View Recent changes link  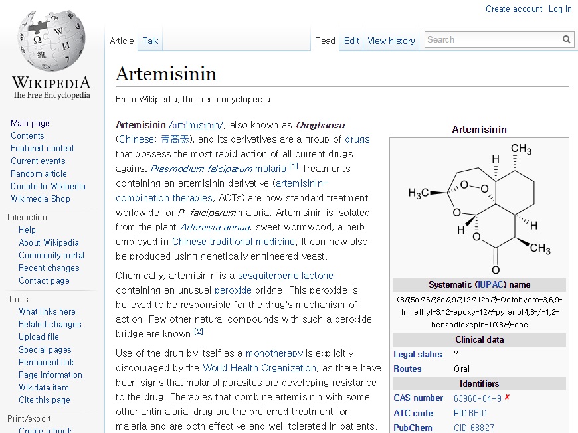49,268
